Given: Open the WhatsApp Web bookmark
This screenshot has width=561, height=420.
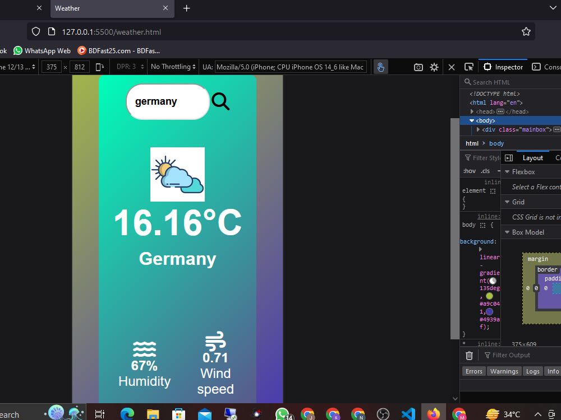Looking at the screenshot, I should [x=42, y=50].
